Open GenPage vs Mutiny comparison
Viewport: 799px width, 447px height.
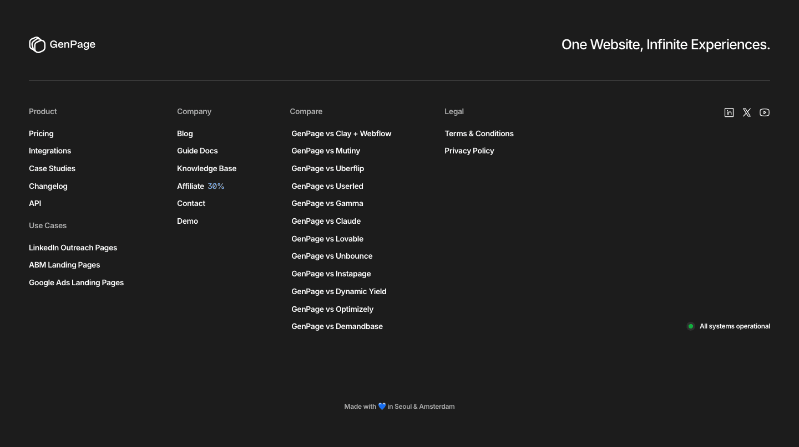tap(326, 151)
